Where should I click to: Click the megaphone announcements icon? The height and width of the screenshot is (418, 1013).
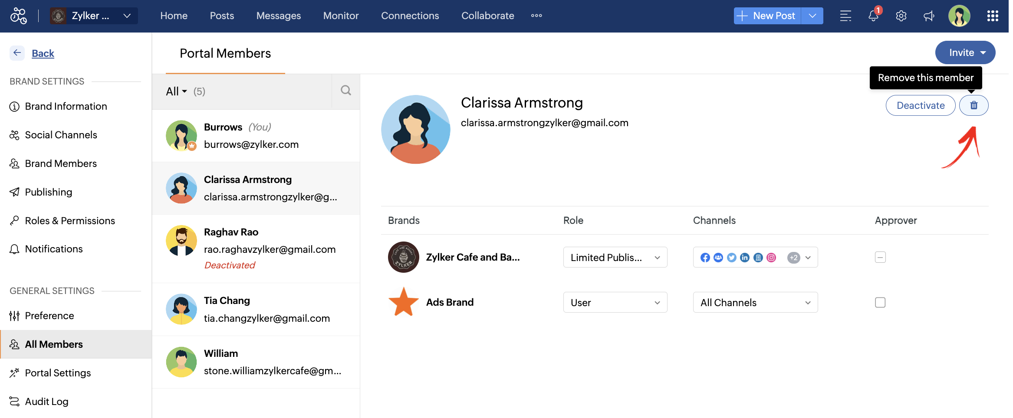(929, 16)
